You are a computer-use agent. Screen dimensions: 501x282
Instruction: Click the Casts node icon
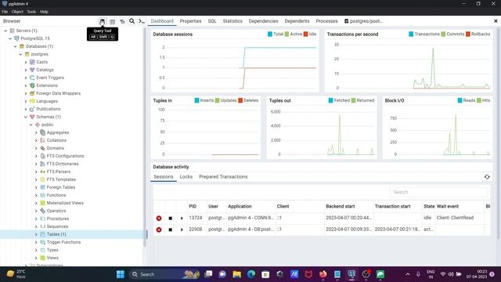coord(32,62)
